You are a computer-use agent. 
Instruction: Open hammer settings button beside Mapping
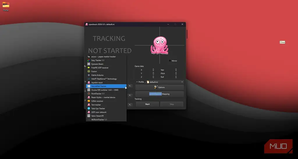130,96
